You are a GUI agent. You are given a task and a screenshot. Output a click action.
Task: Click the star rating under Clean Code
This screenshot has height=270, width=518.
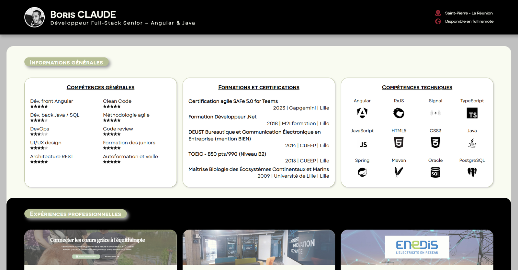(112, 107)
